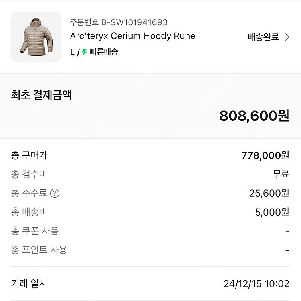301x301 pixels.
Task: Select the 25,600원 fee amount
Action: click(x=269, y=193)
